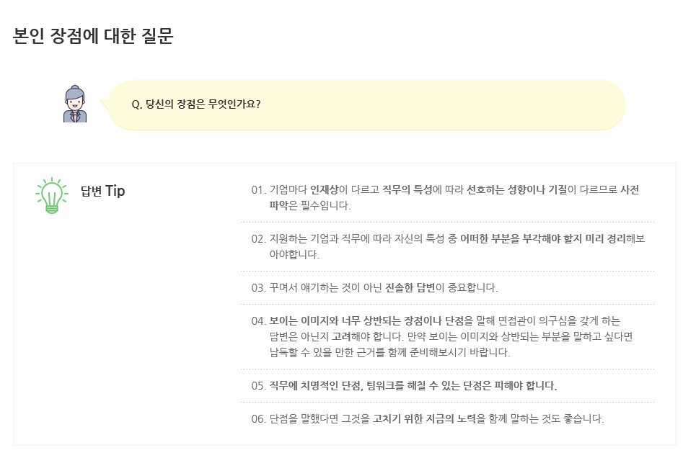Screen dimensions: 683x458
Task: Click the green lightbulb tip icon
Action: [52, 196]
